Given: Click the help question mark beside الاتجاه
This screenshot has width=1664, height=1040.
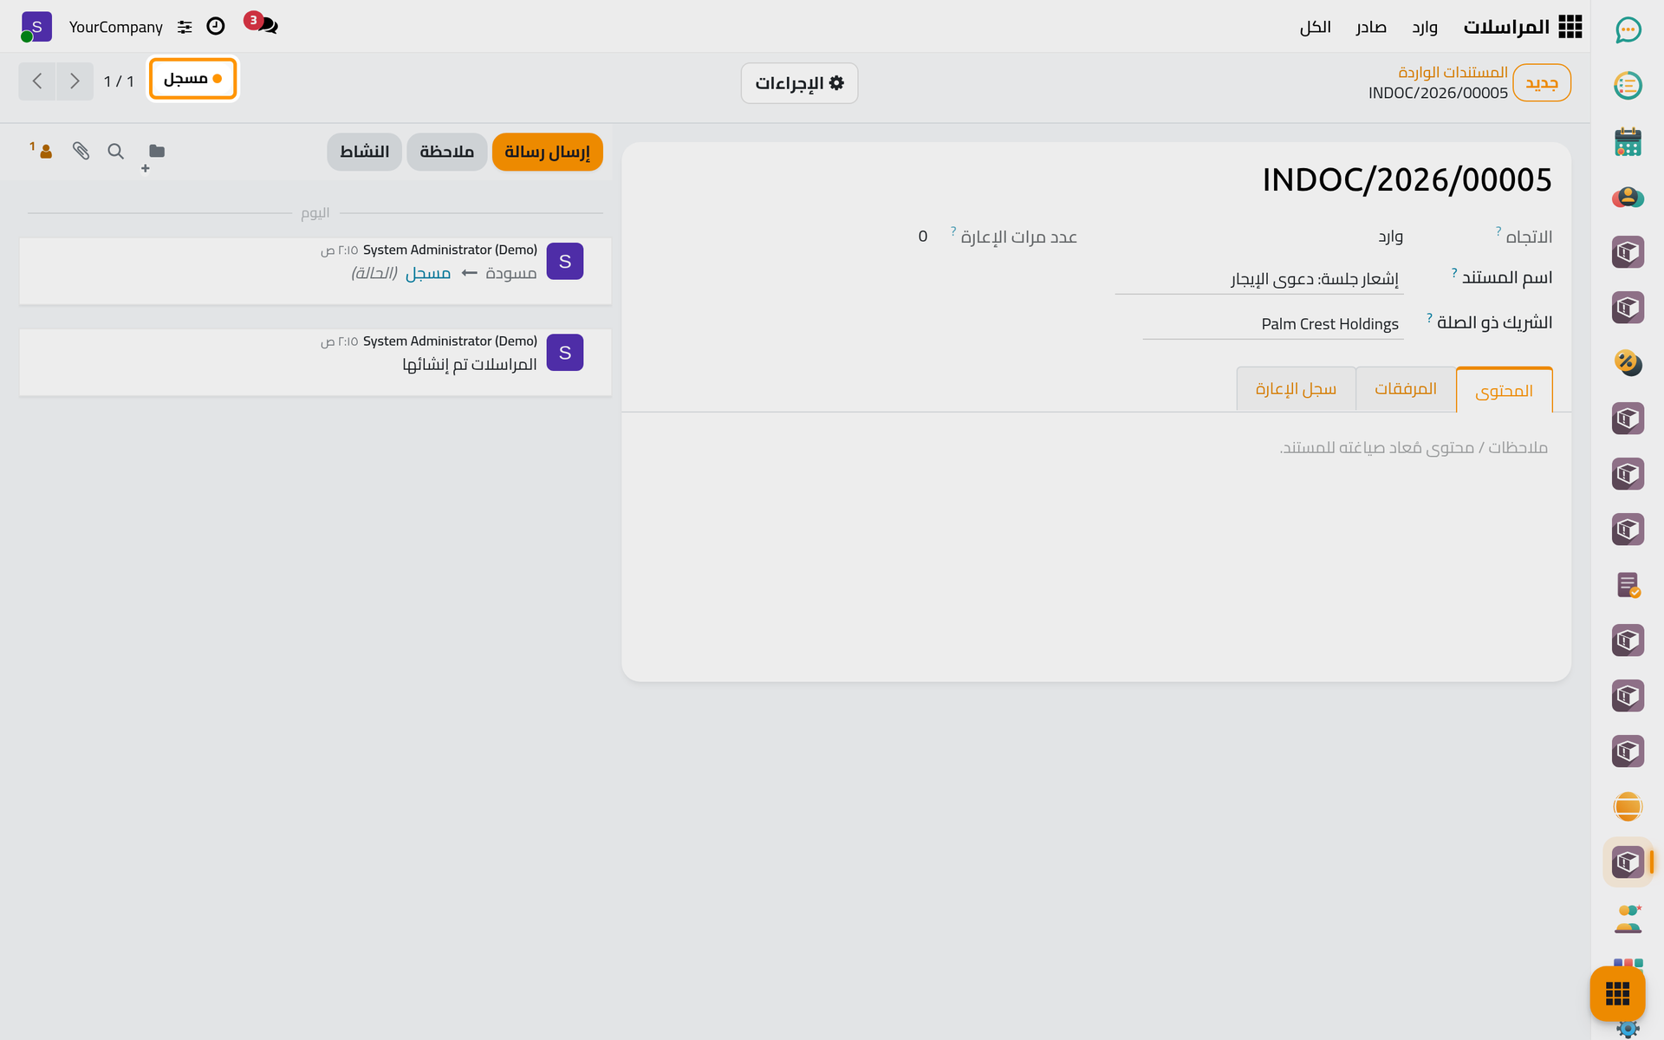Looking at the screenshot, I should coord(1498,231).
